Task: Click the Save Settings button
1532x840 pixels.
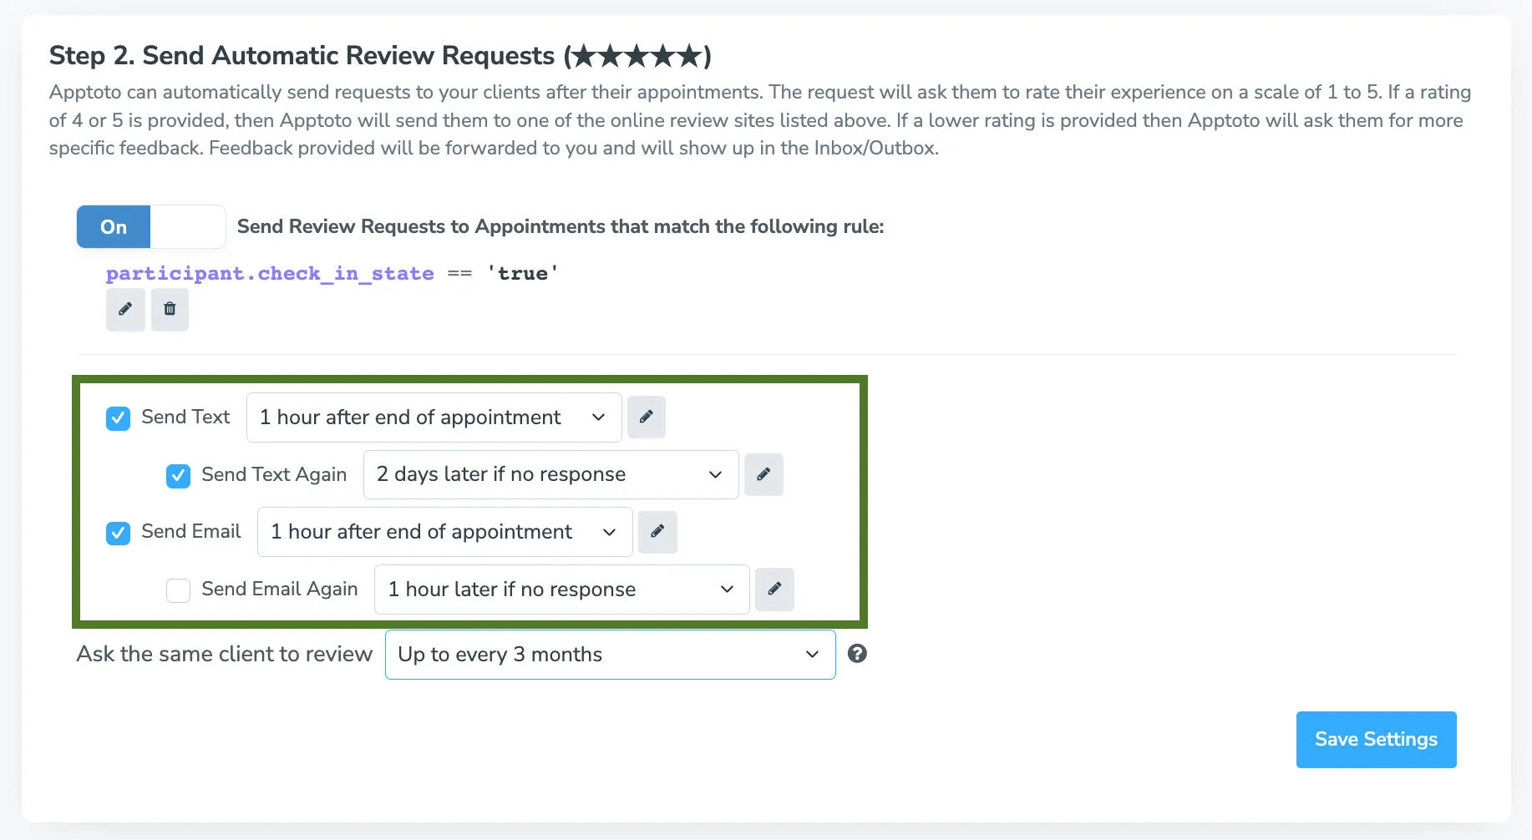Action: click(1375, 739)
